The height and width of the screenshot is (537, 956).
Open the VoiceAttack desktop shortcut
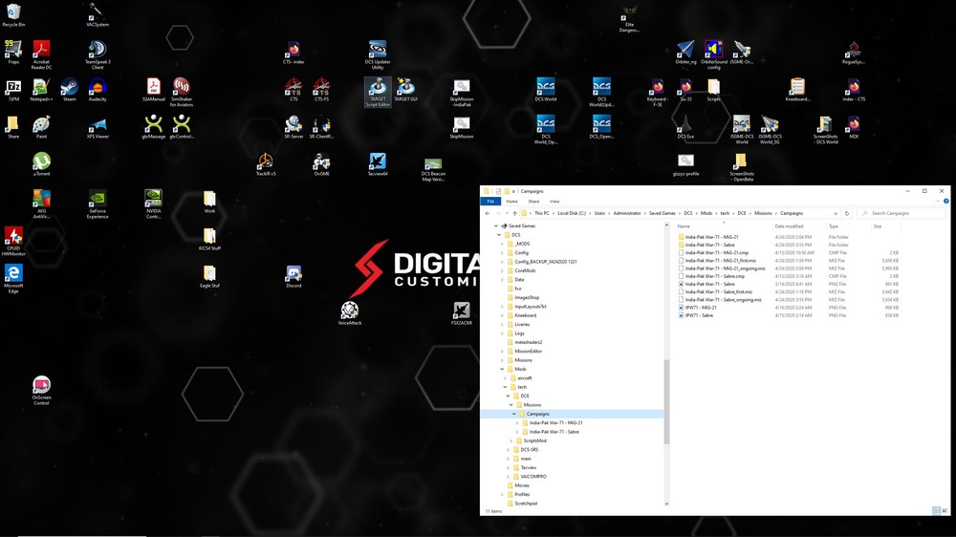(350, 311)
